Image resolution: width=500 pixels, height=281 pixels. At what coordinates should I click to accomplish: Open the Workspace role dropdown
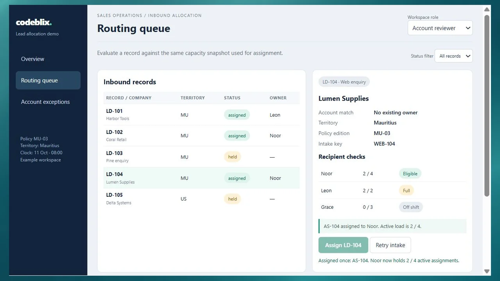click(x=440, y=28)
